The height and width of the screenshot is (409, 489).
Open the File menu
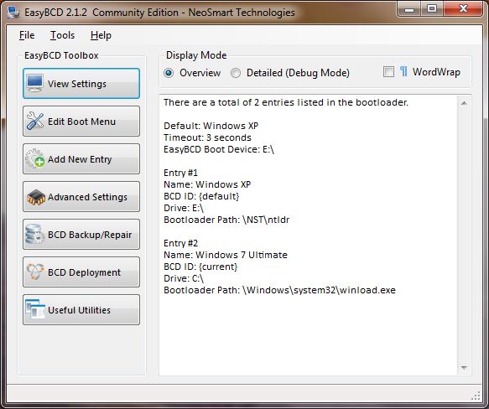pos(27,35)
